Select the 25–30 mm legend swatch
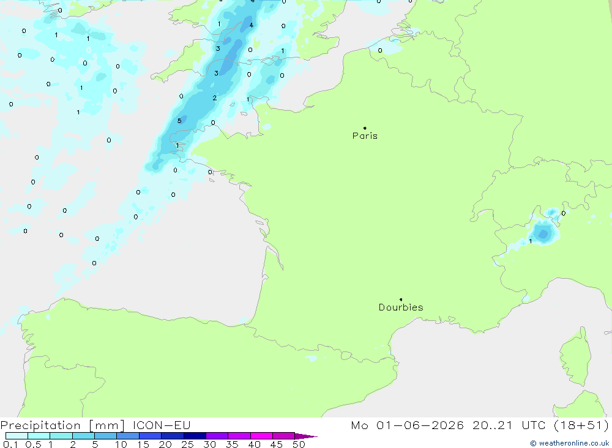The image size is (612, 448). (x=195, y=436)
